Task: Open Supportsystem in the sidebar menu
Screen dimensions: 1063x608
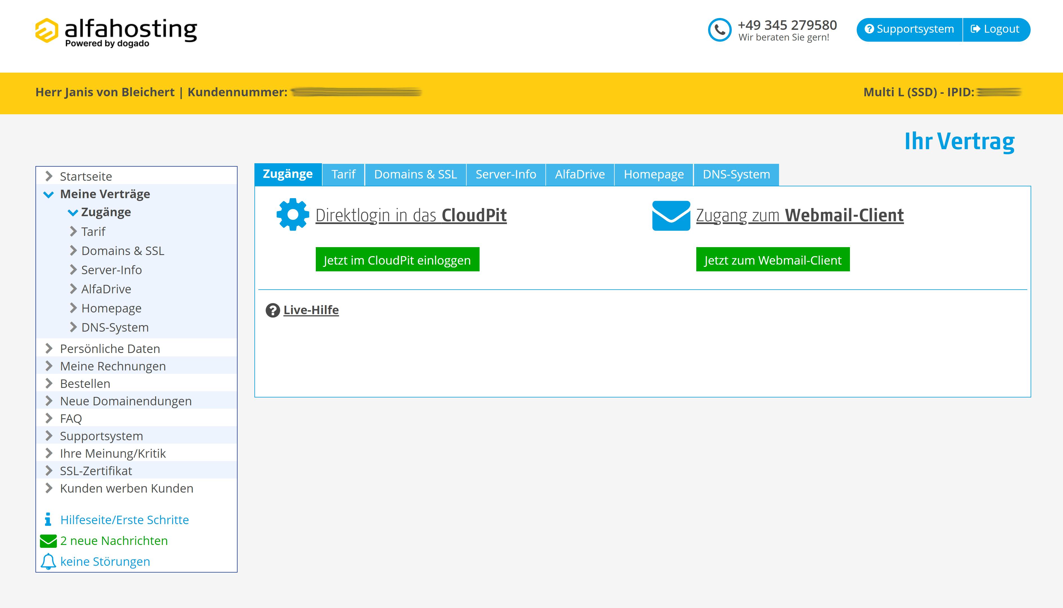Action: [x=101, y=436]
